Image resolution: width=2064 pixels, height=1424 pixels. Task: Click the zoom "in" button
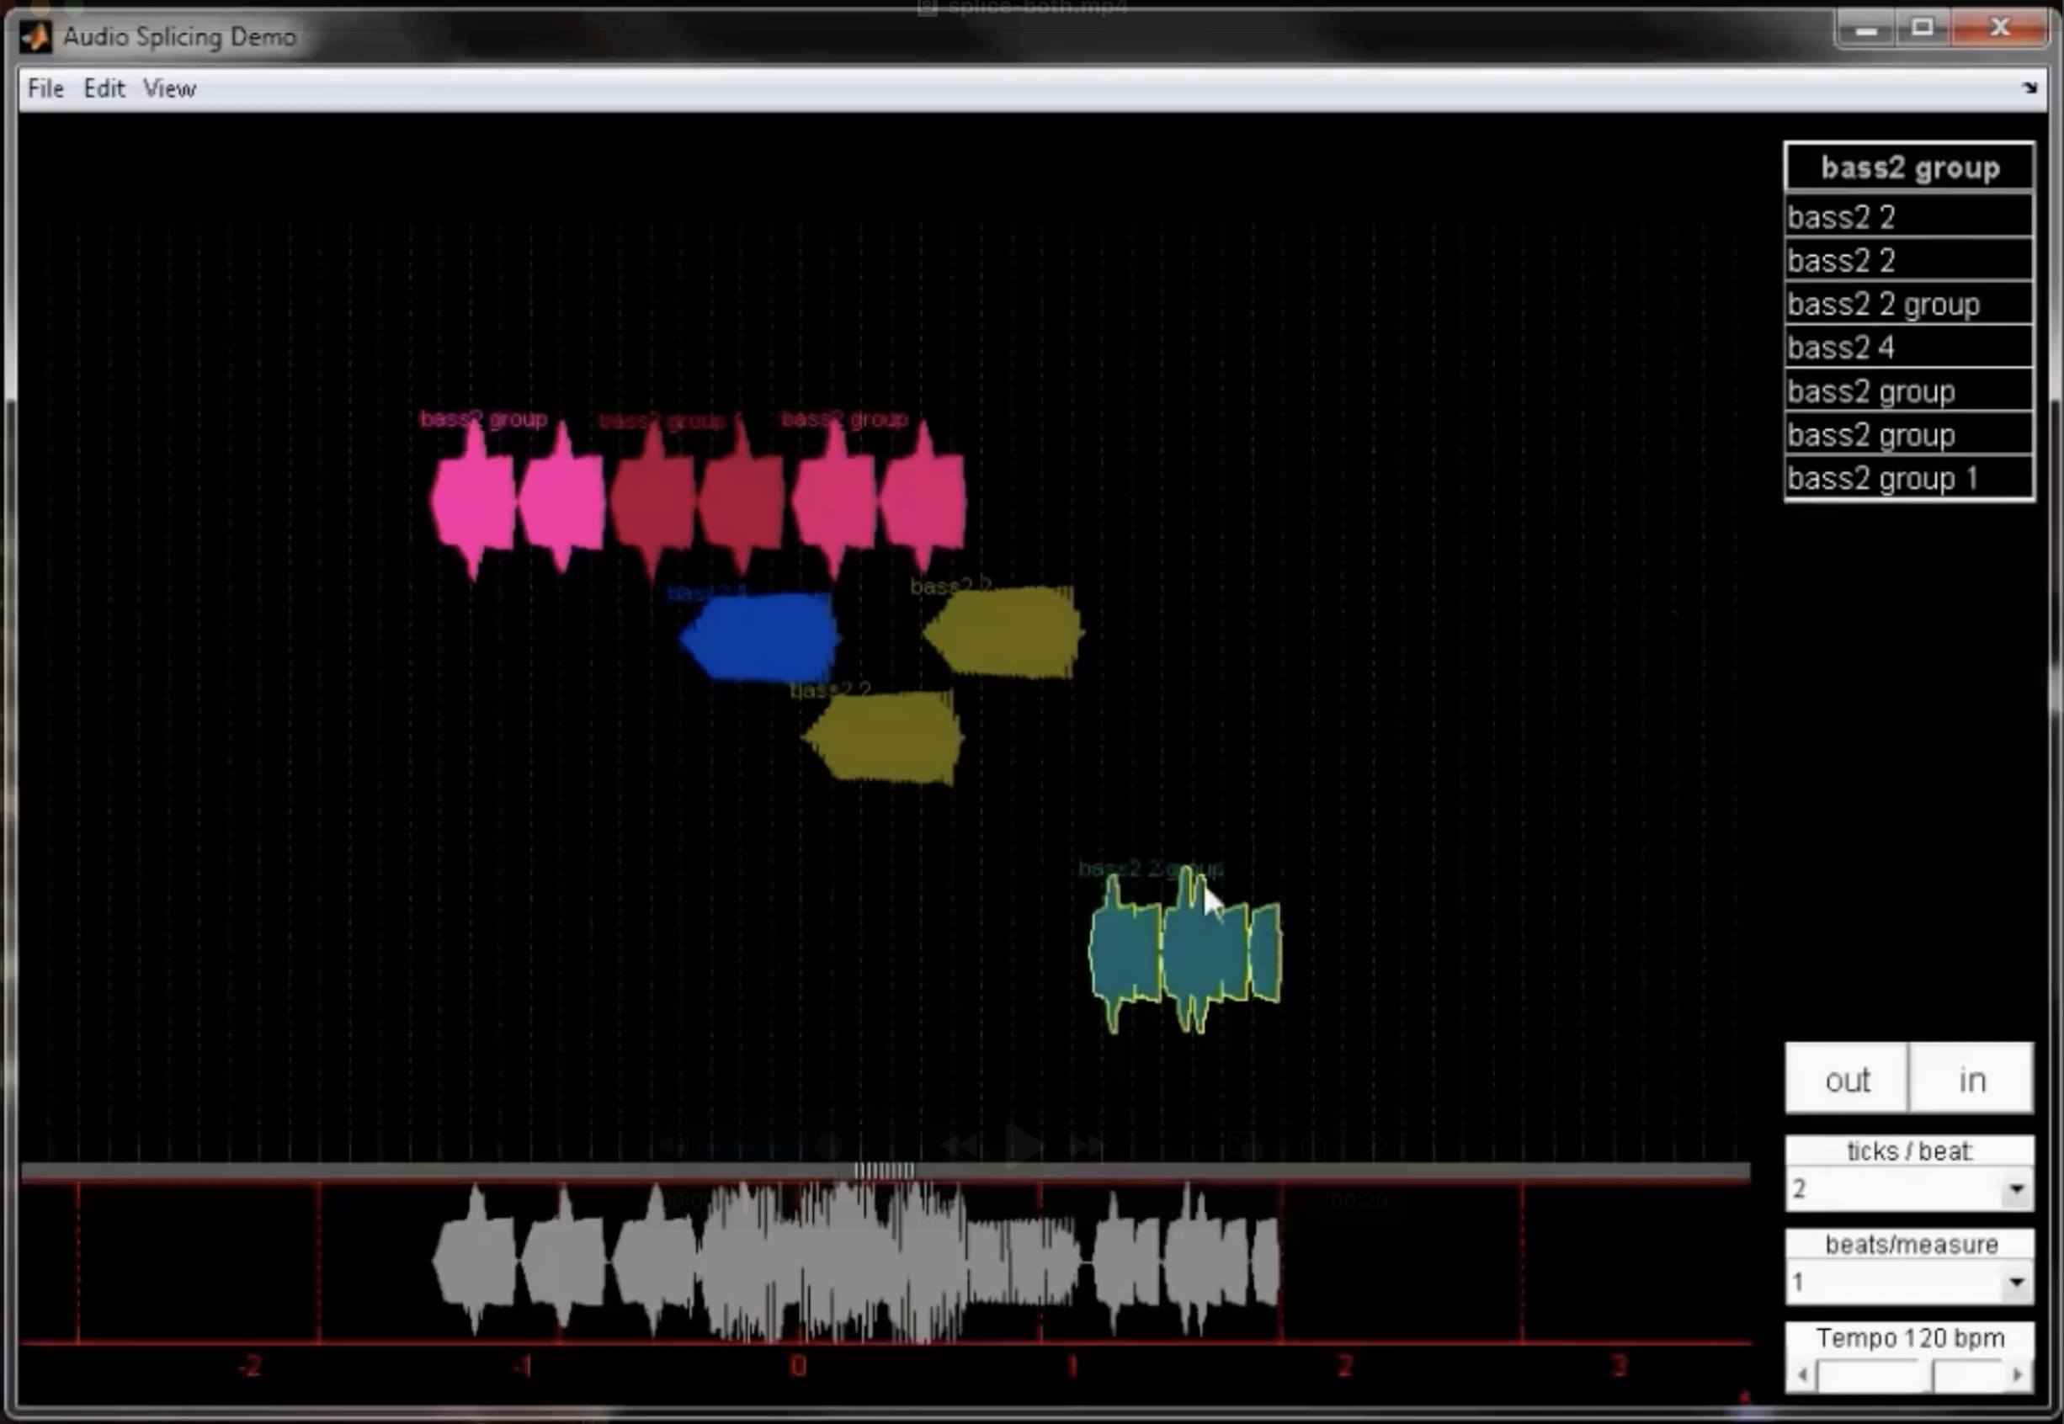pyautogui.click(x=1971, y=1080)
